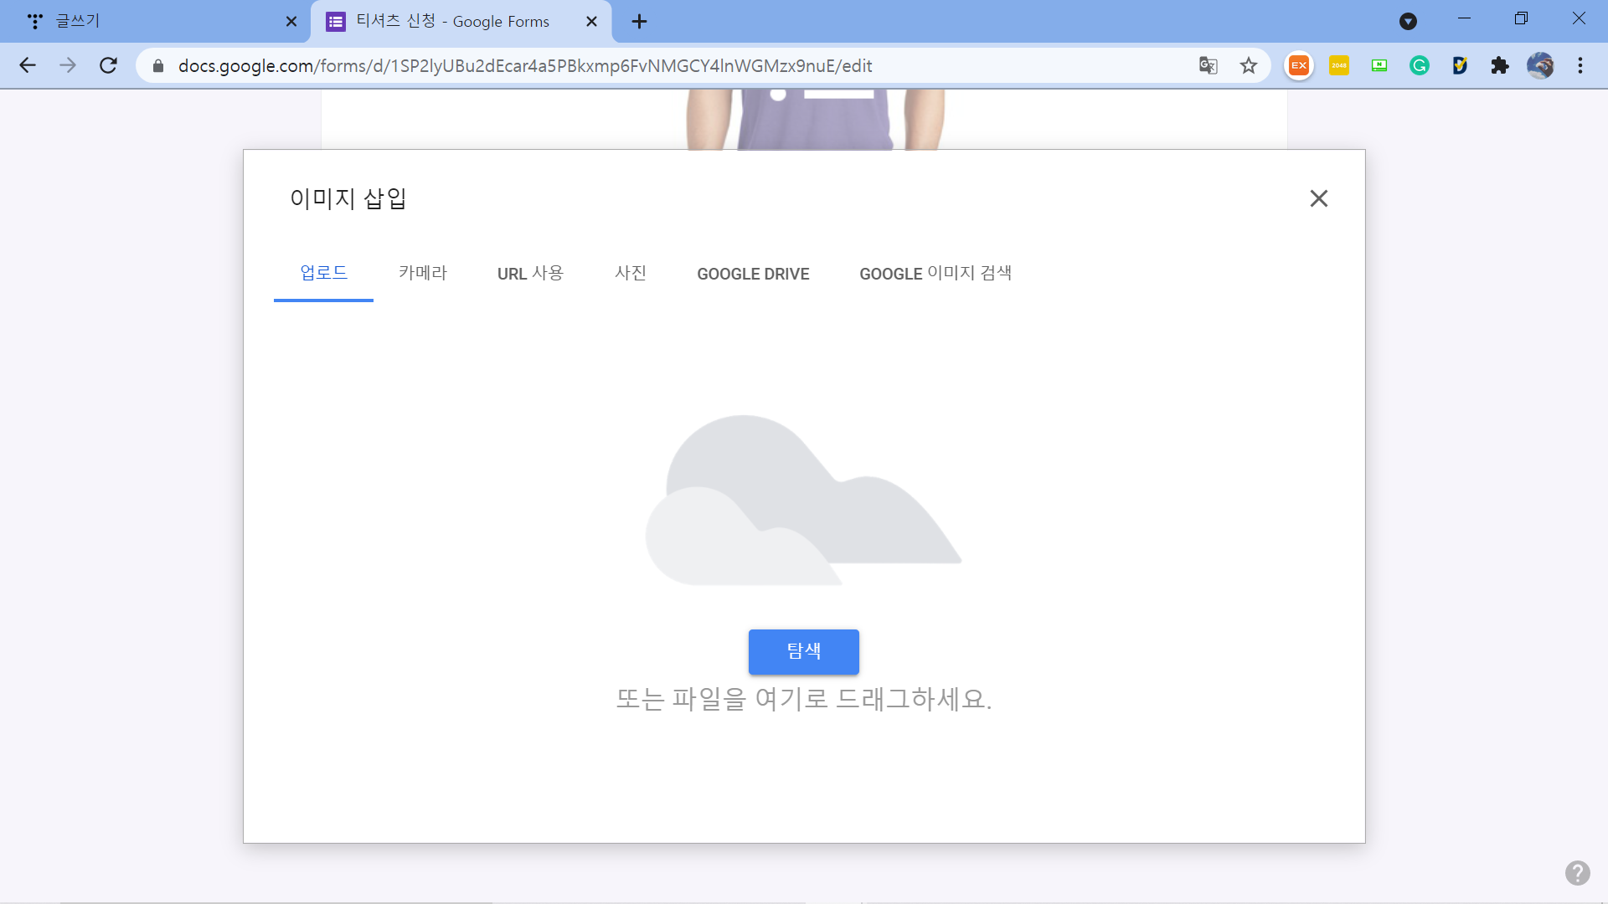Open the GOOGLE 이미지 검색 tab

tap(935, 274)
